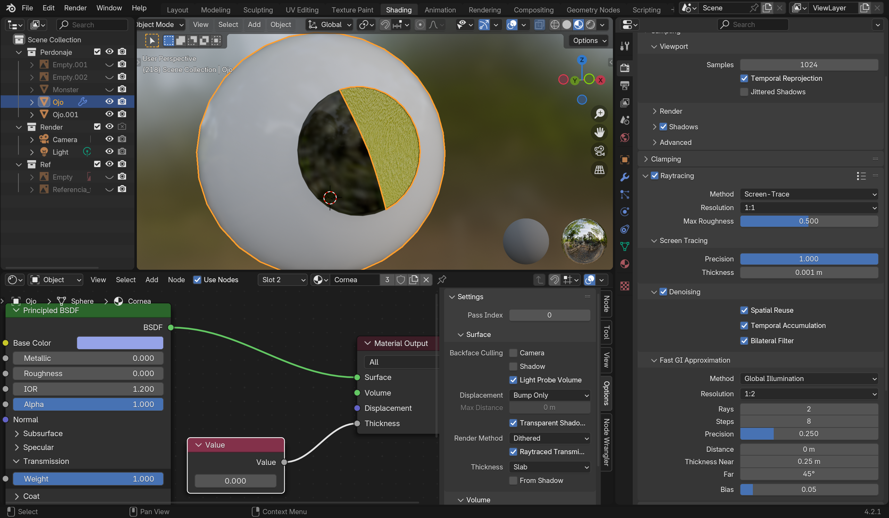This screenshot has height=518, width=889.
Task: Expand the Clamping panel
Action: (x=646, y=159)
